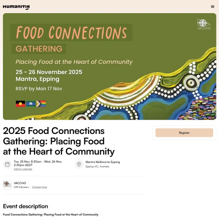The image size is (219, 219).
Task: Click the 2025 Food Connections Gathering title
Action: coord(59,141)
